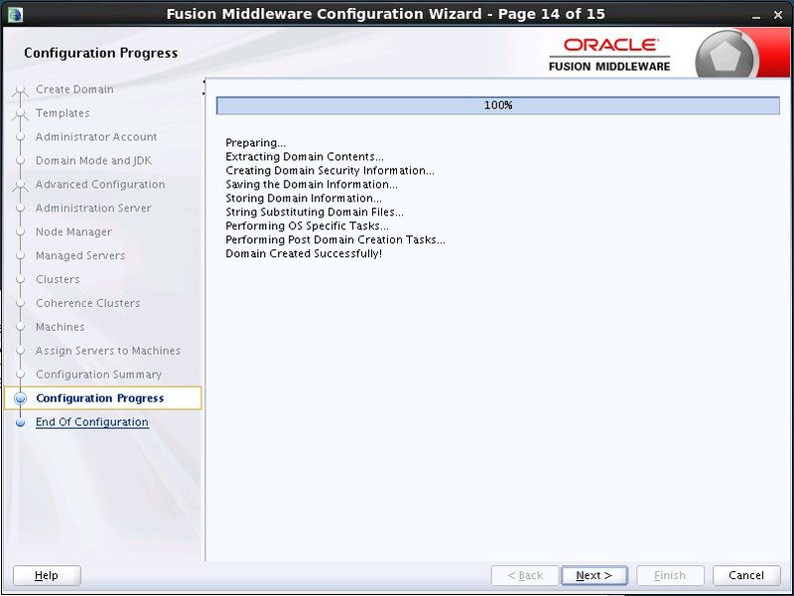Select the Node Manager step
Screen dimensions: 794x596
[73, 231]
